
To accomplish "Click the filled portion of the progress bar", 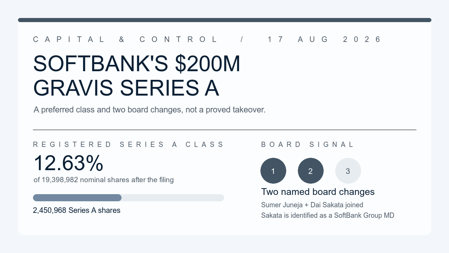I will coord(77,198).
